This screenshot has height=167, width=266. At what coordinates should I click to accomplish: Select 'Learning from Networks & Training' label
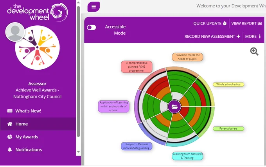(187, 156)
